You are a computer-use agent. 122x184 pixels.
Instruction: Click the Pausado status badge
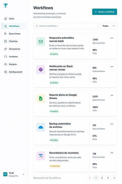(55, 166)
